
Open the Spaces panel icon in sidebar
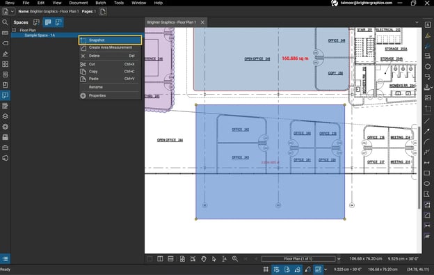point(5,95)
